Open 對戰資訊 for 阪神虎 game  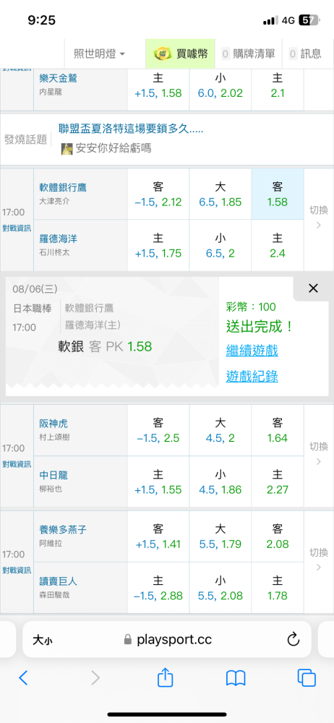point(17,464)
